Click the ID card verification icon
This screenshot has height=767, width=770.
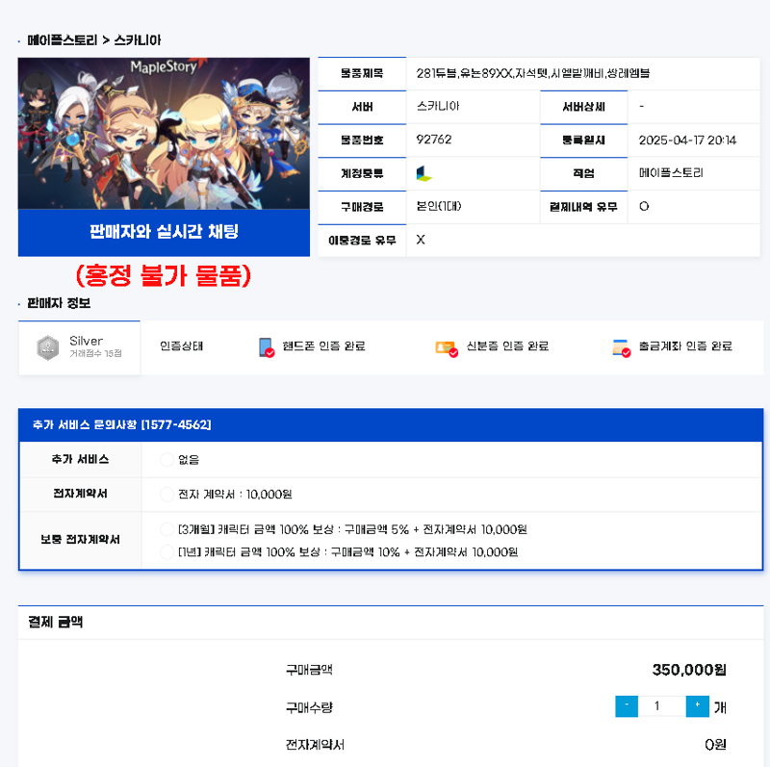pyautogui.click(x=447, y=348)
